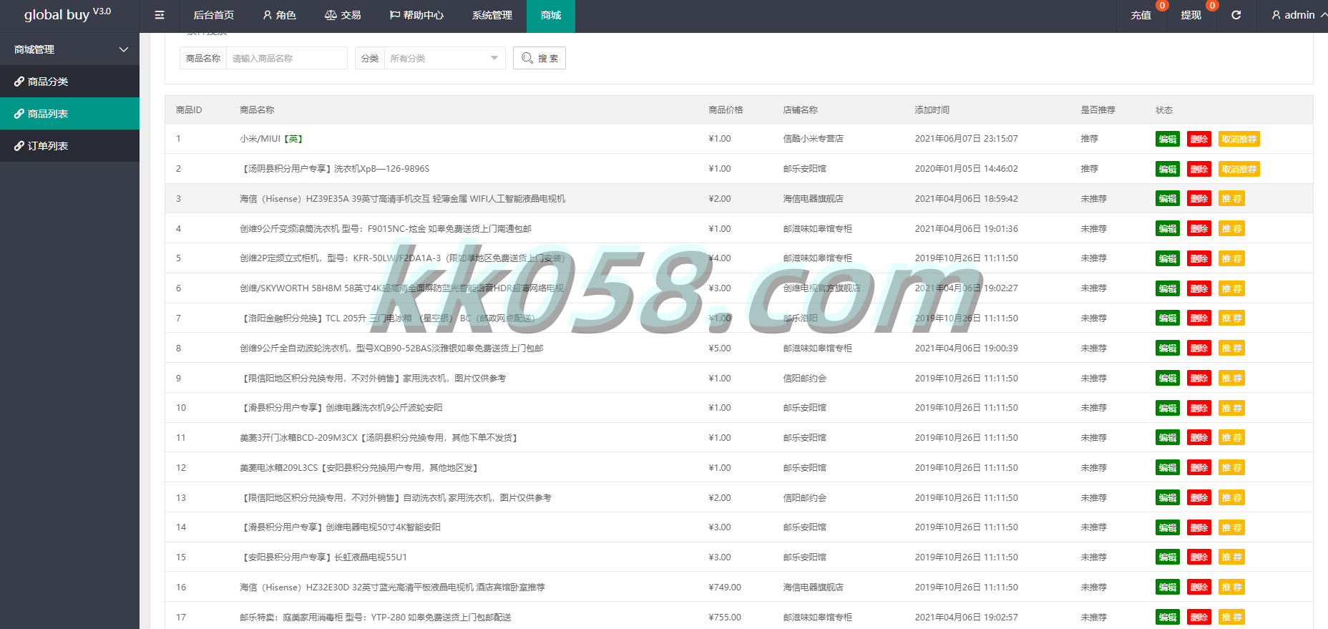
Task: Click product name 美菱电冰箱209L3CS row
Action: (x=358, y=468)
